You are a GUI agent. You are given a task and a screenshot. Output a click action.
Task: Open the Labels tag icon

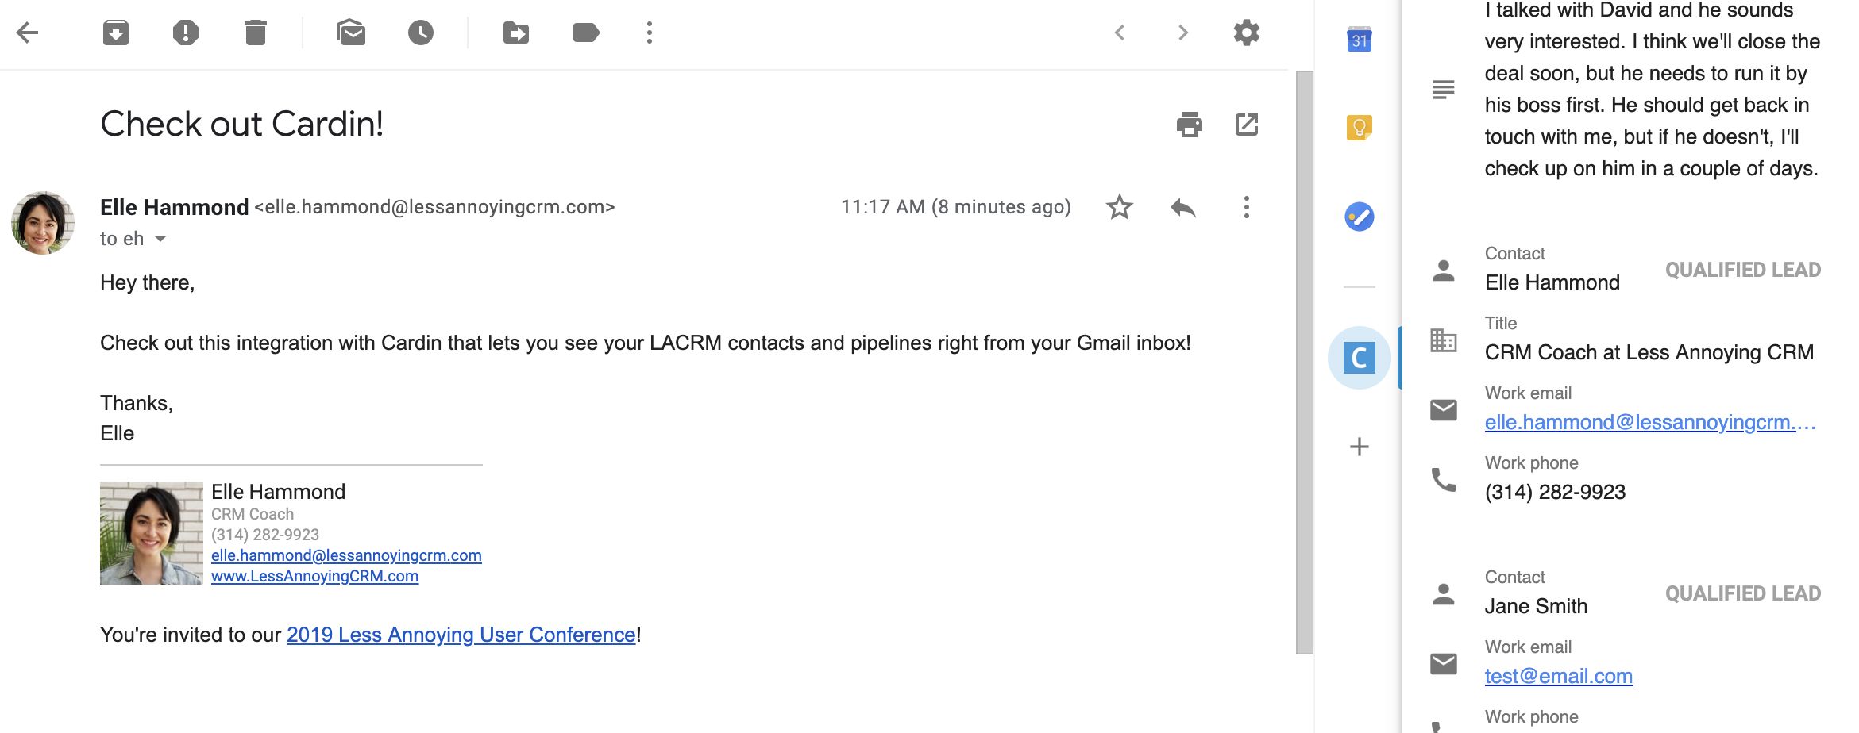(586, 33)
